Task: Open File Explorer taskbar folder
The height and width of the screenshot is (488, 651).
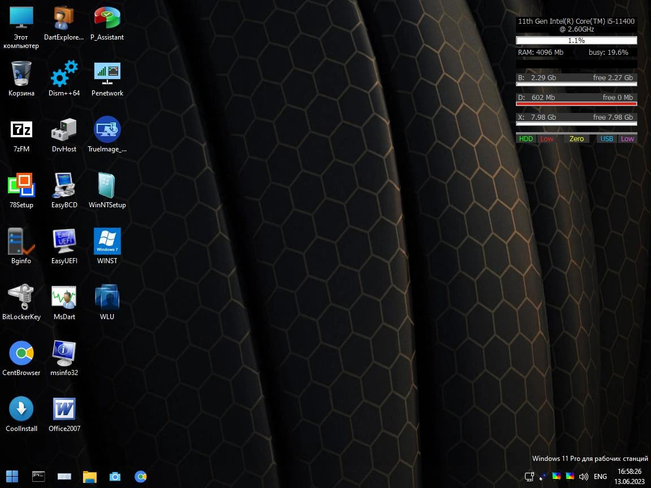Action: [90, 477]
